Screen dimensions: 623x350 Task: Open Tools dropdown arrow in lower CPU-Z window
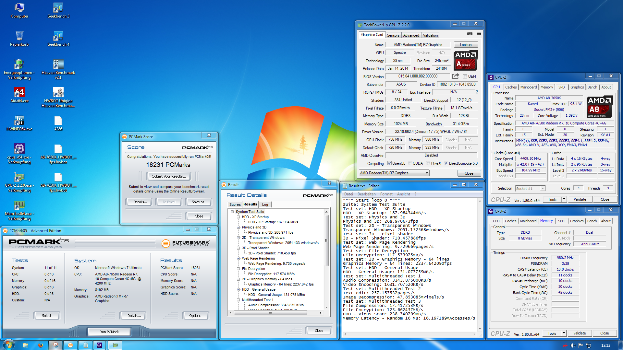564,333
